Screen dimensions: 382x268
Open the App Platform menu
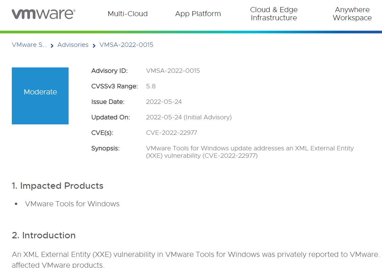click(198, 14)
